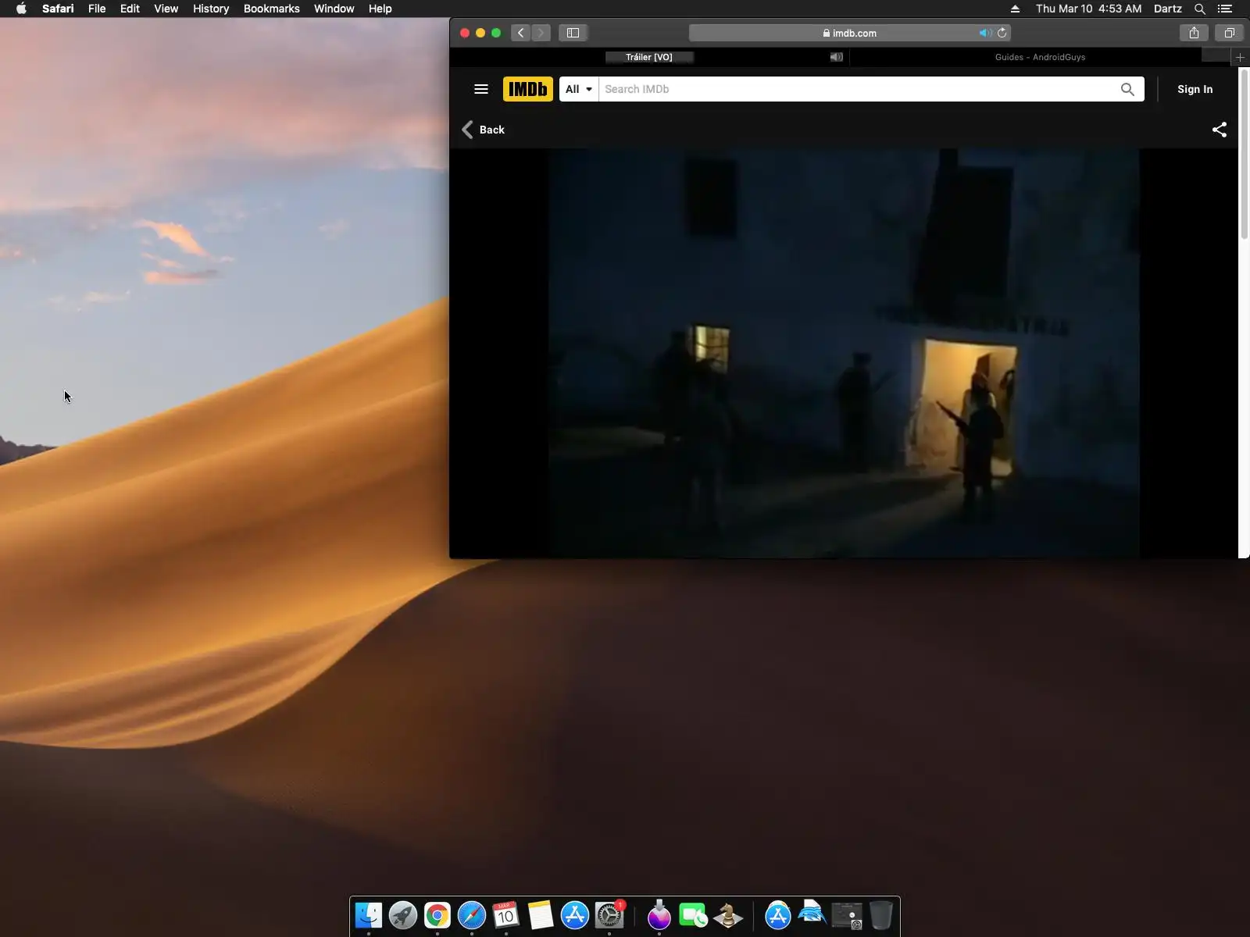Switch to the Tráiler [VO] tab
Viewport: 1250px width, 937px height.
[x=649, y=57]
